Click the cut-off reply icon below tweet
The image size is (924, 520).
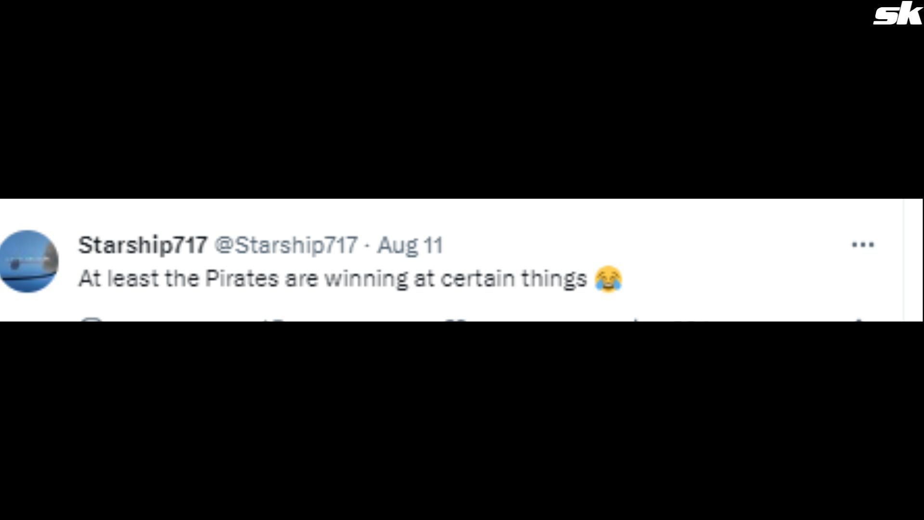[91, 319]
